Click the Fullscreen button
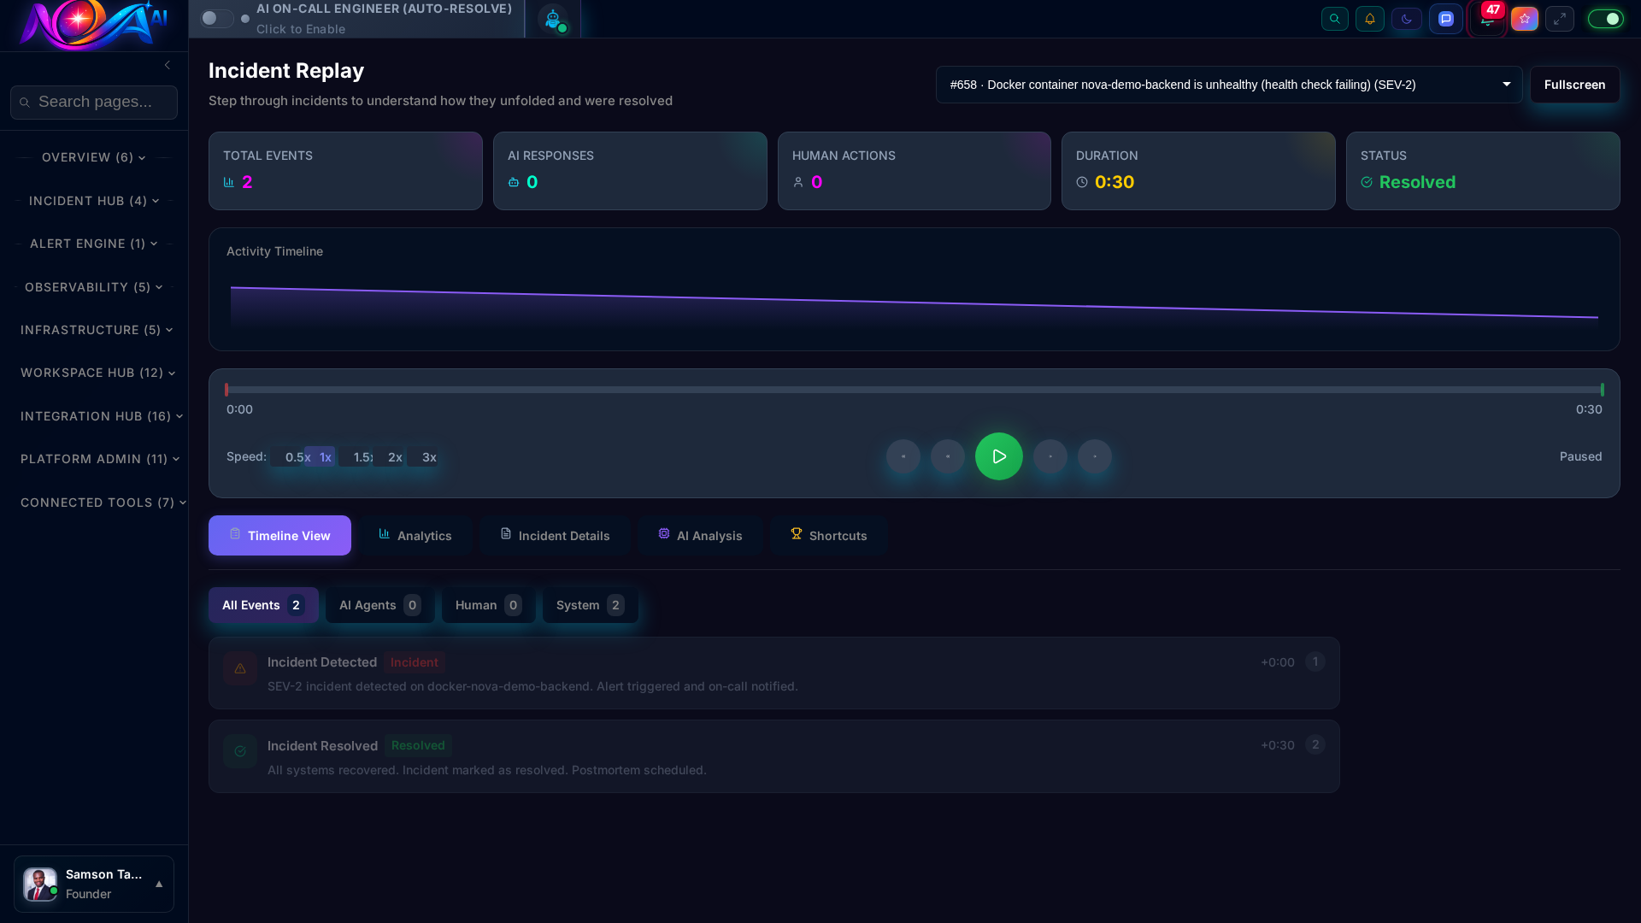The height and width of the screenshot is (923, 1641). pyautogui.click(x=1574, y=85)
